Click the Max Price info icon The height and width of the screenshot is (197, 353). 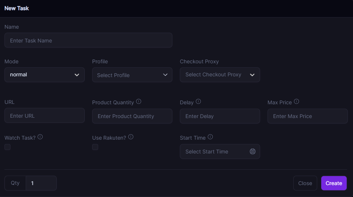(x=296, y=101)
